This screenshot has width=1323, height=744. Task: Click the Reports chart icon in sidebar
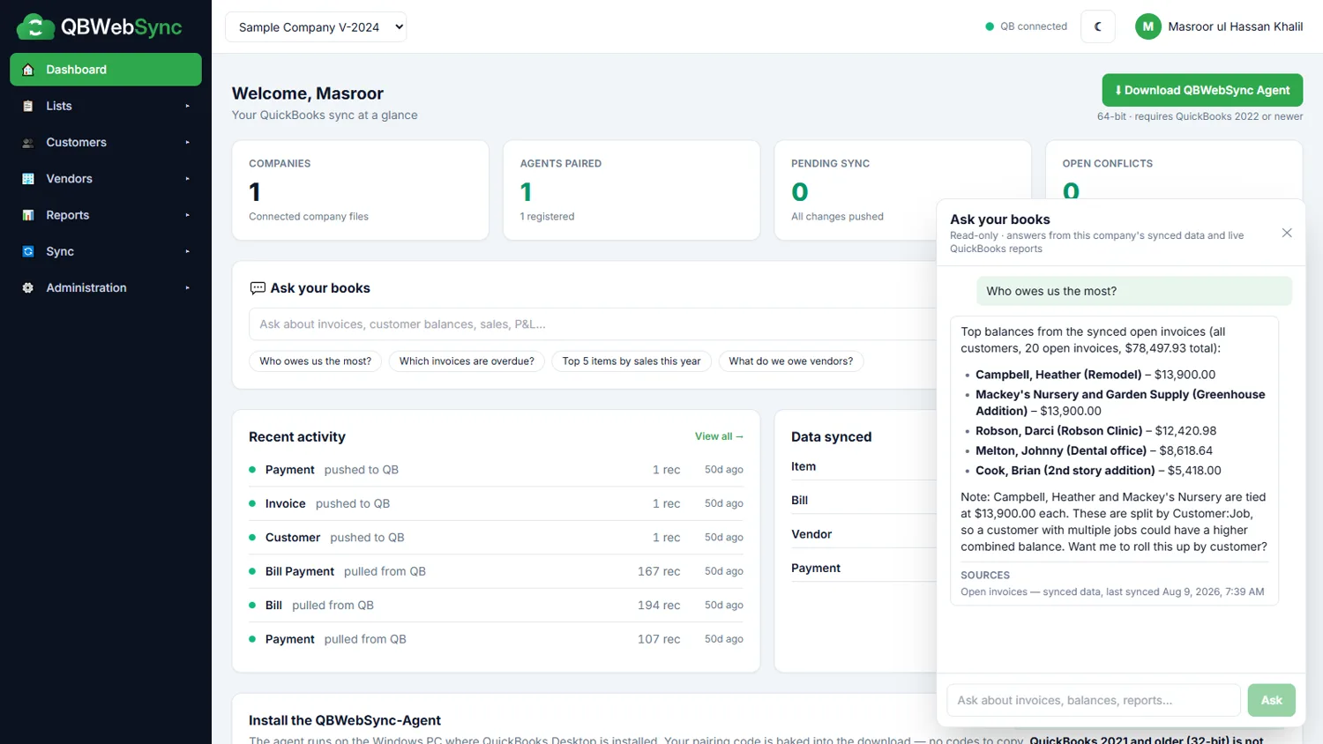pyautogui.click(x=28, y=215)
